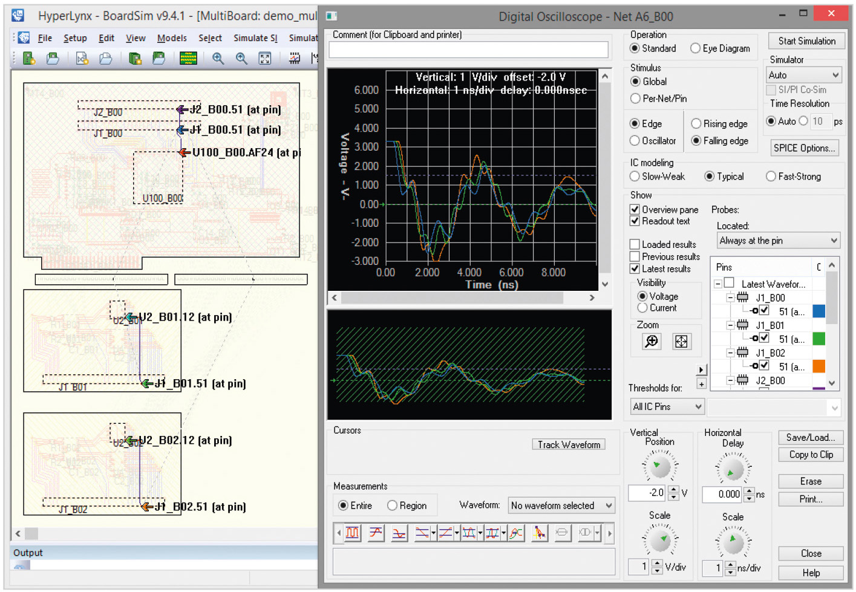This screenshot has width=856, height=592.
Task: Collapse the J1_B00 tree node
Action: click(730, 298)
